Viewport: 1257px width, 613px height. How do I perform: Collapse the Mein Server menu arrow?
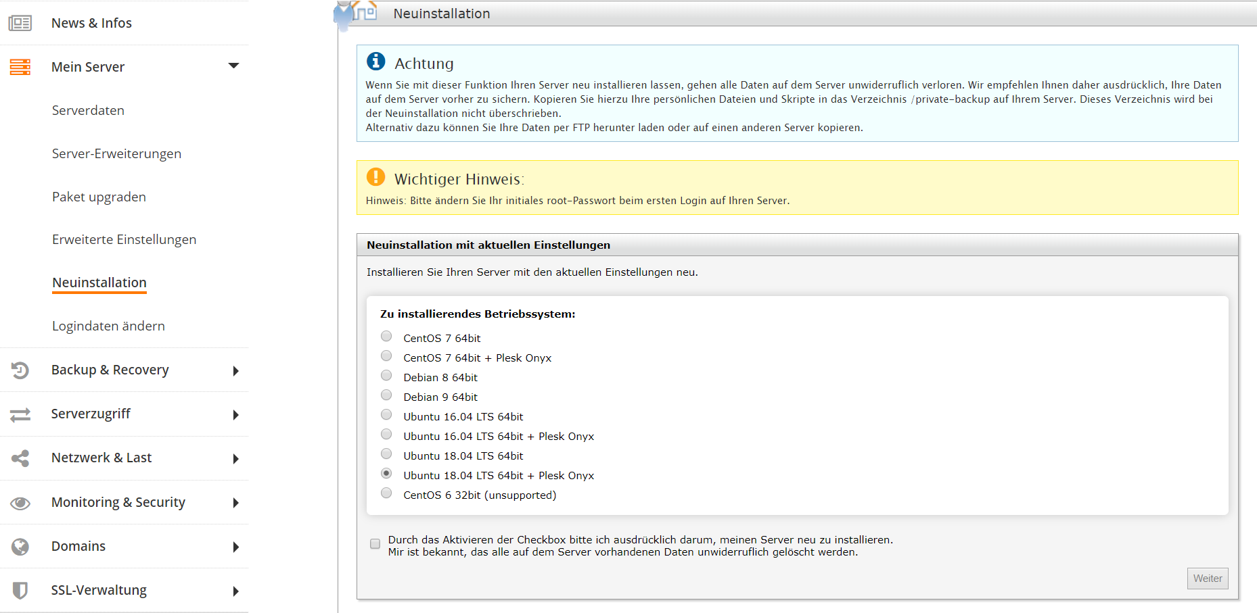tap(234, 66)
